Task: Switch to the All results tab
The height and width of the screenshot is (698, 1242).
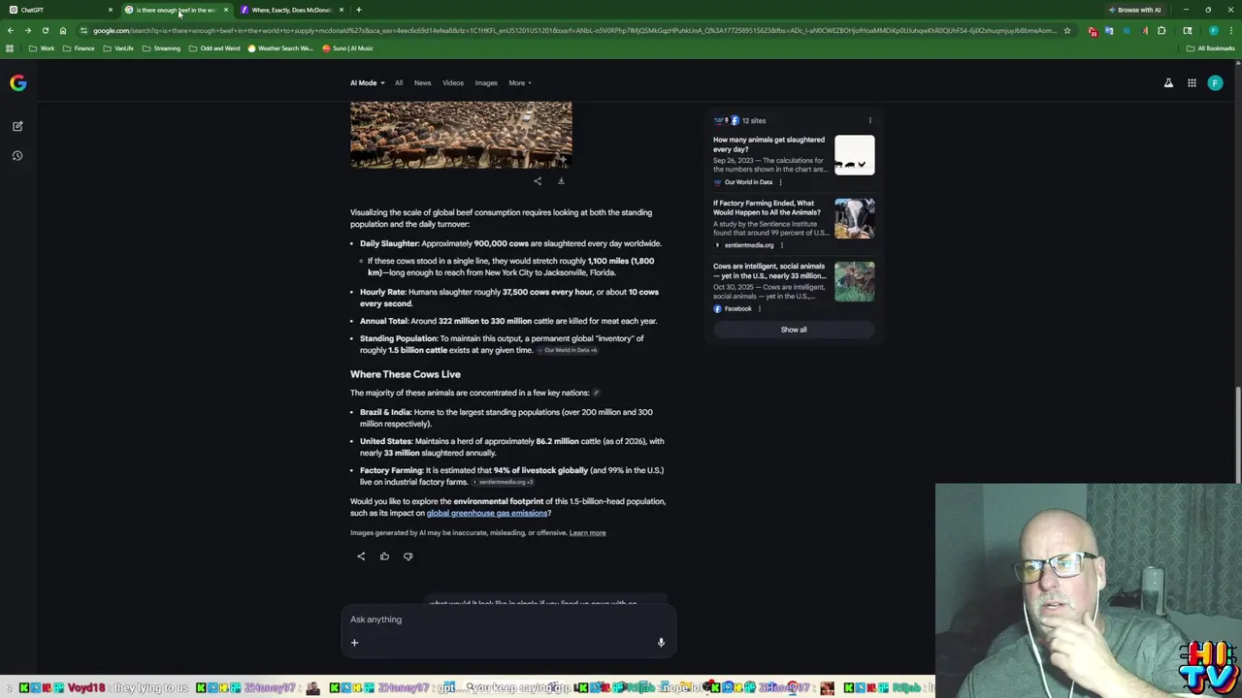Action: pos(399,82)
